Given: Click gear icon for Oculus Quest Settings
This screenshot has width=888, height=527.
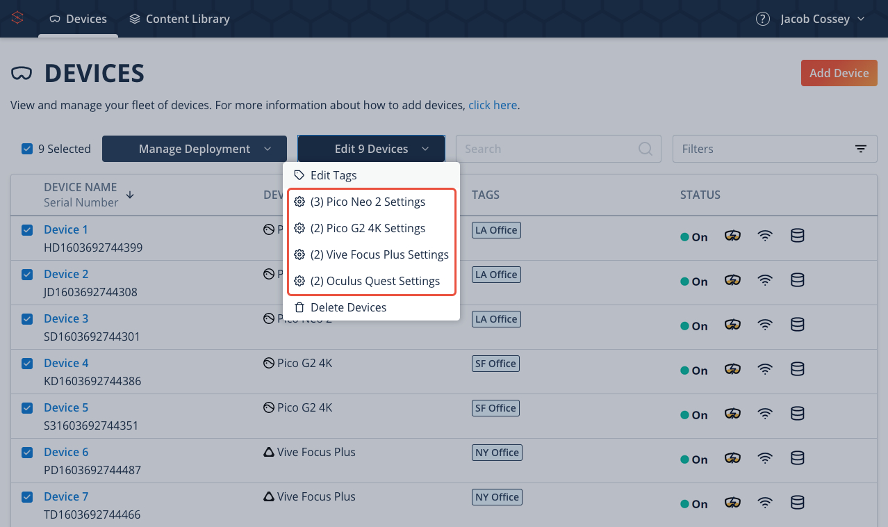Looking at the screenshot, I should click(299, 282).
